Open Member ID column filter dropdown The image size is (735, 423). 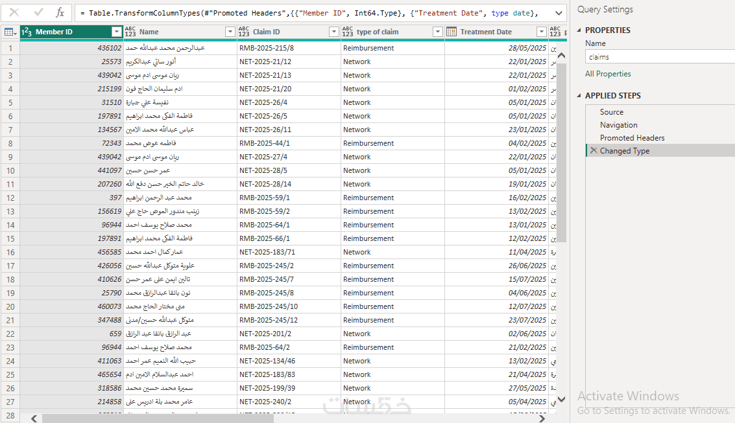click(x=117, y=31)
